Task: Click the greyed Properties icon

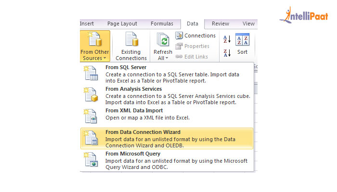Action: click(x=179, y=46)
